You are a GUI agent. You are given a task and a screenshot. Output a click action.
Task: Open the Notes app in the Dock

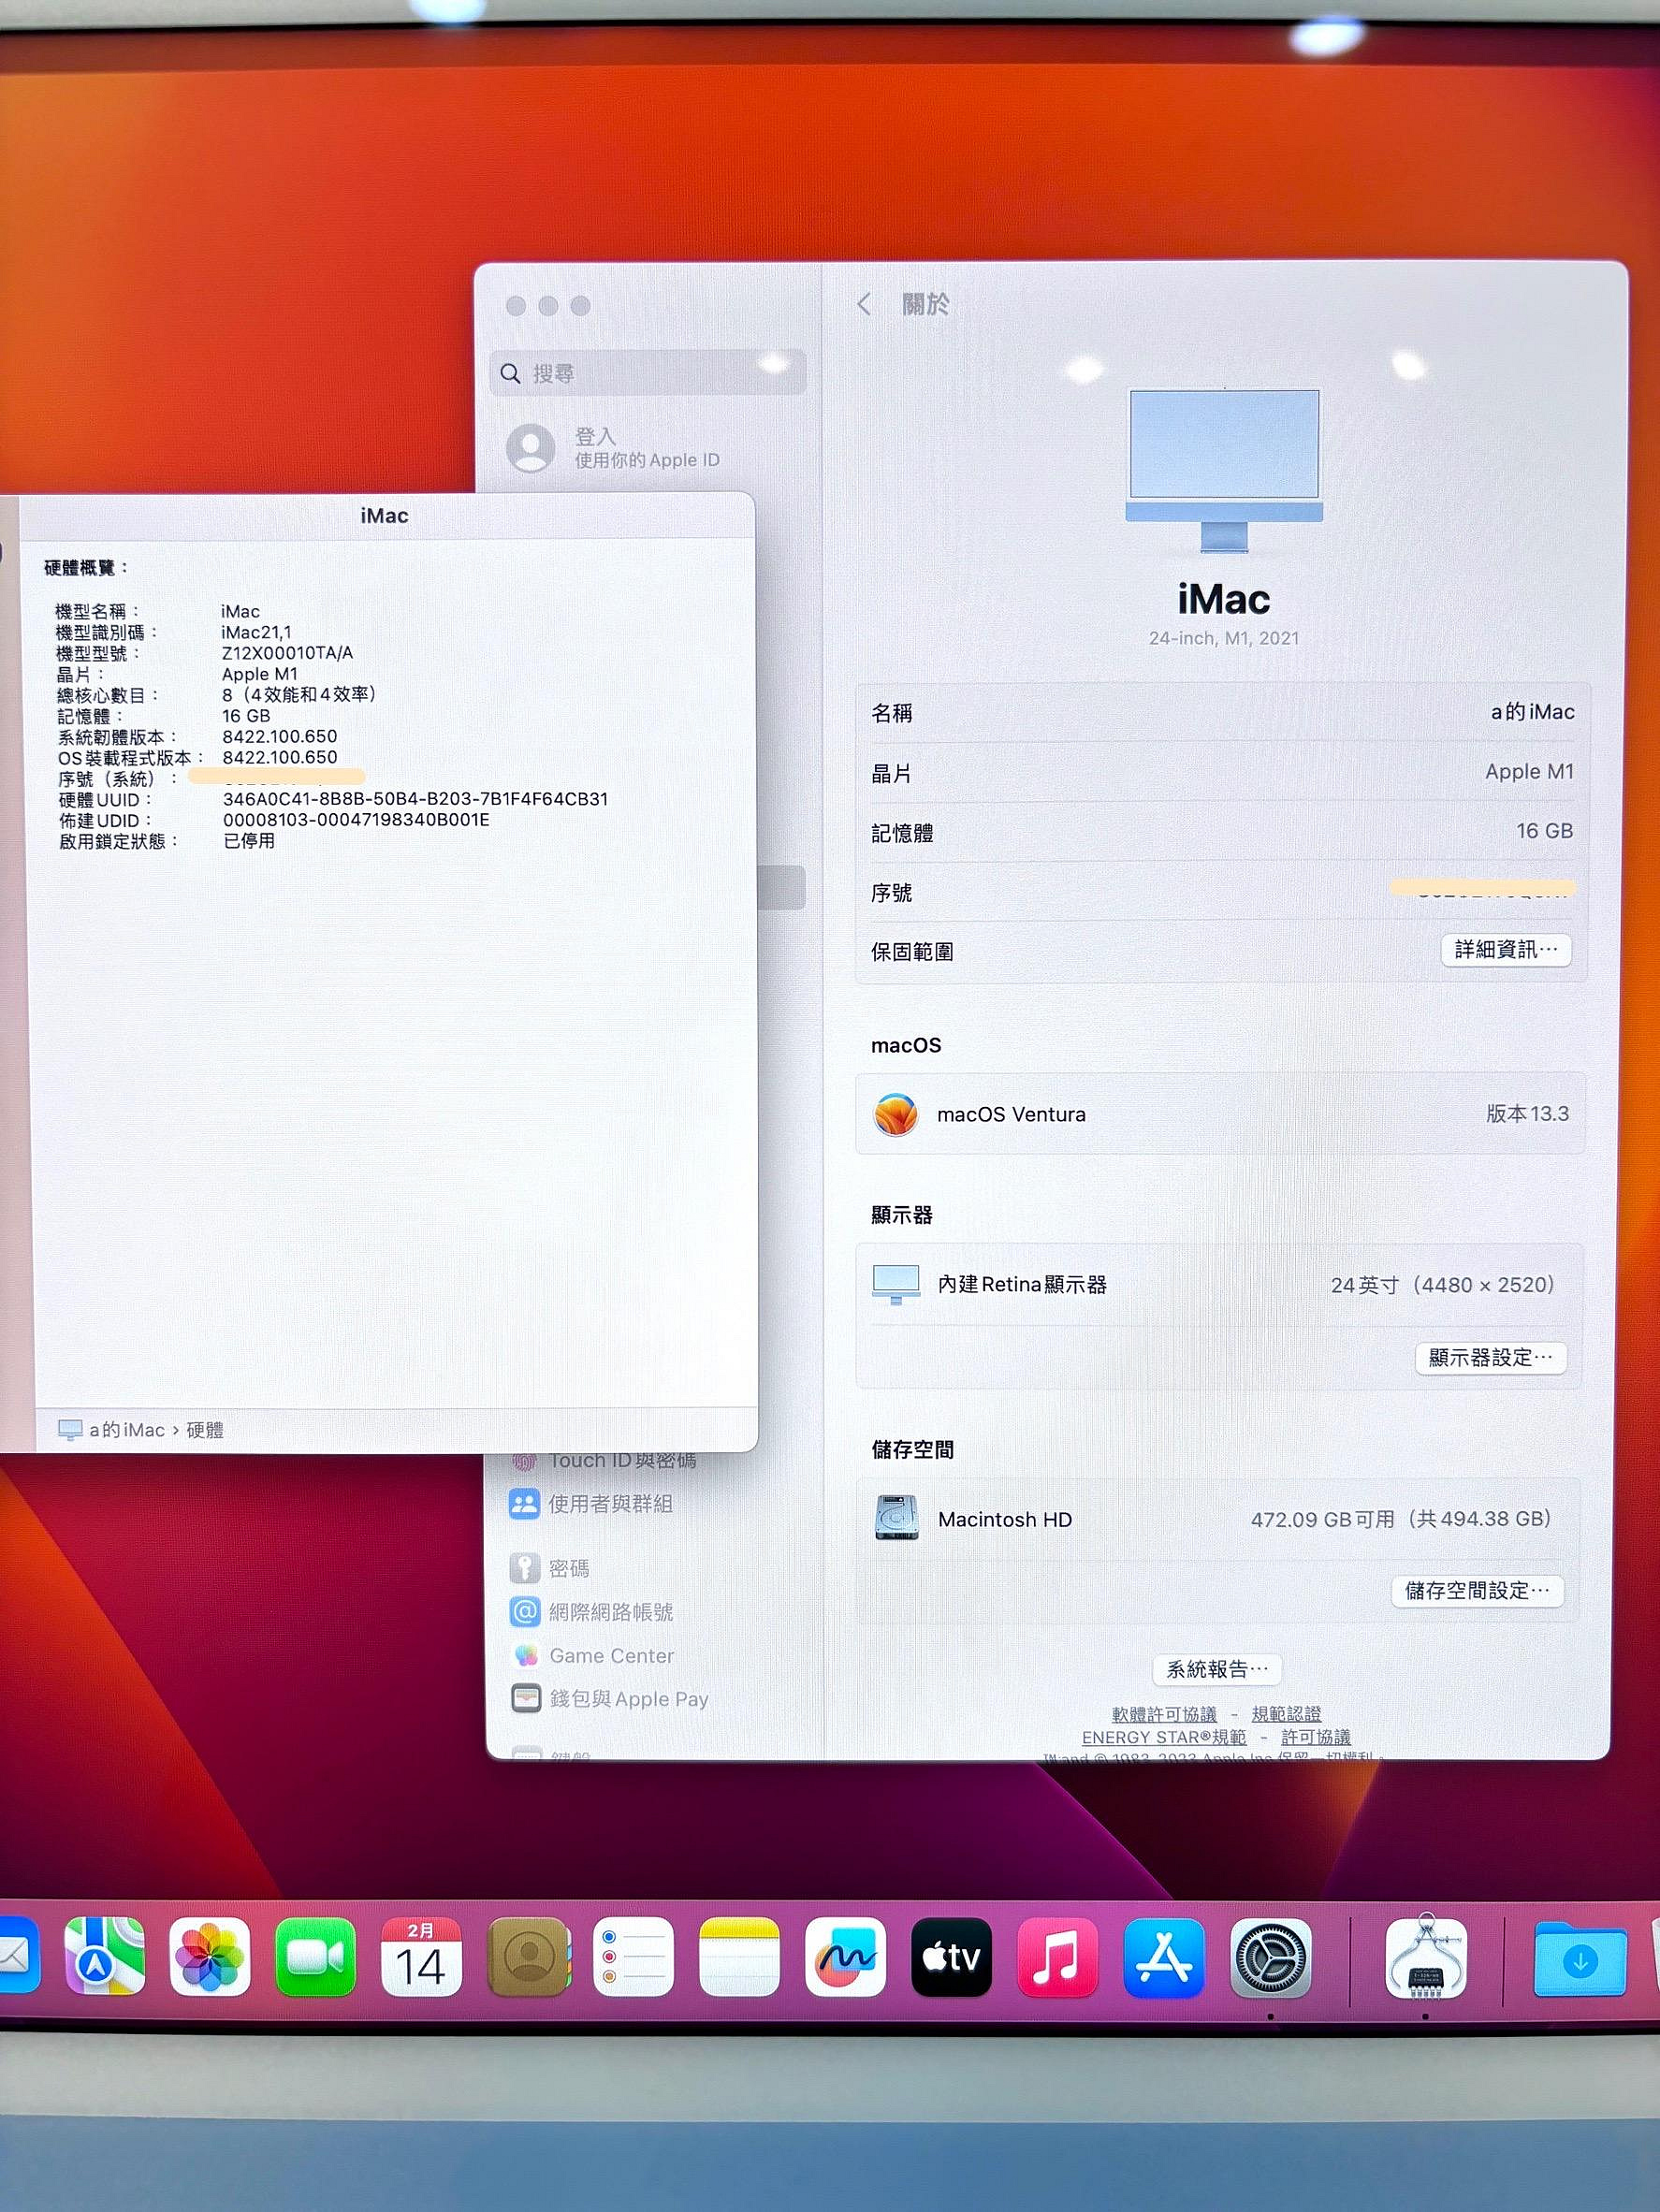tap(739, 1957)
